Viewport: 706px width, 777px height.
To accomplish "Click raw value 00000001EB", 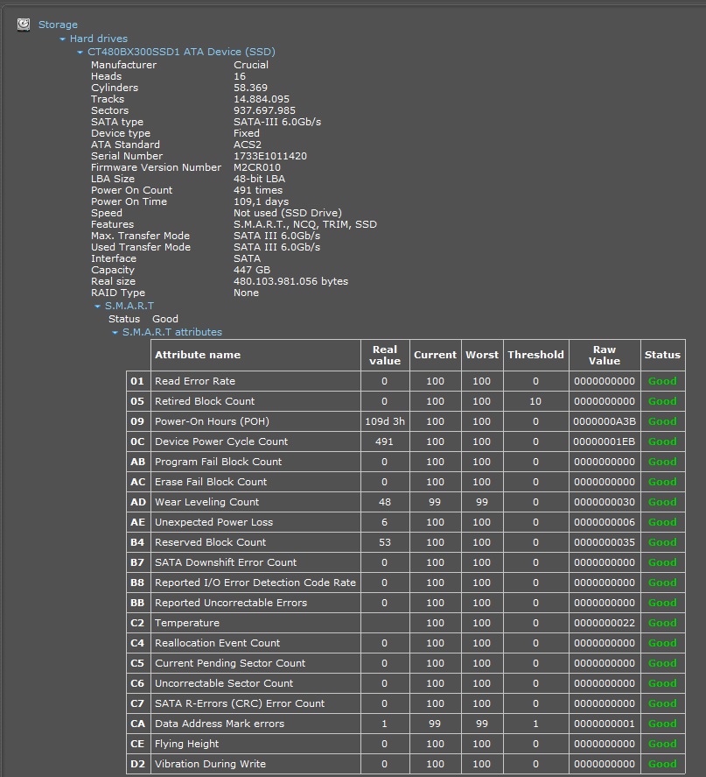I will 605,441.
